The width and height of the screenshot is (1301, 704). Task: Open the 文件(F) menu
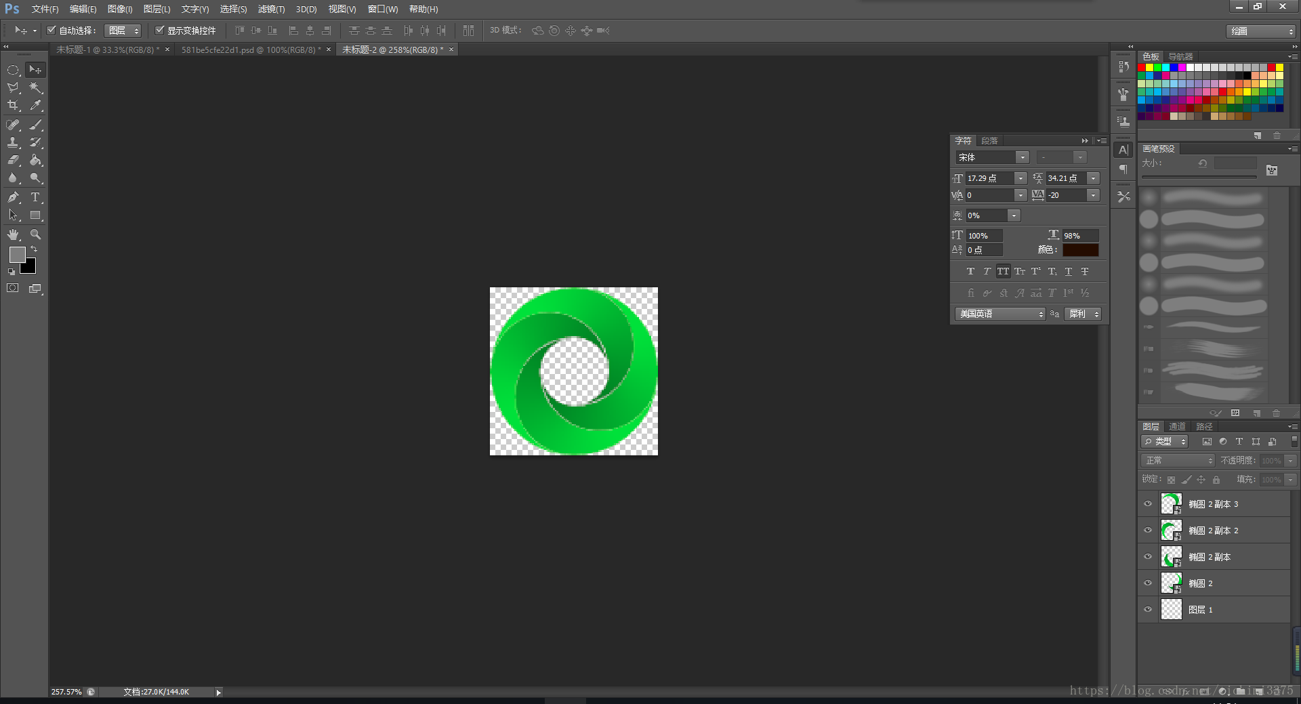[x=45, y=9]
